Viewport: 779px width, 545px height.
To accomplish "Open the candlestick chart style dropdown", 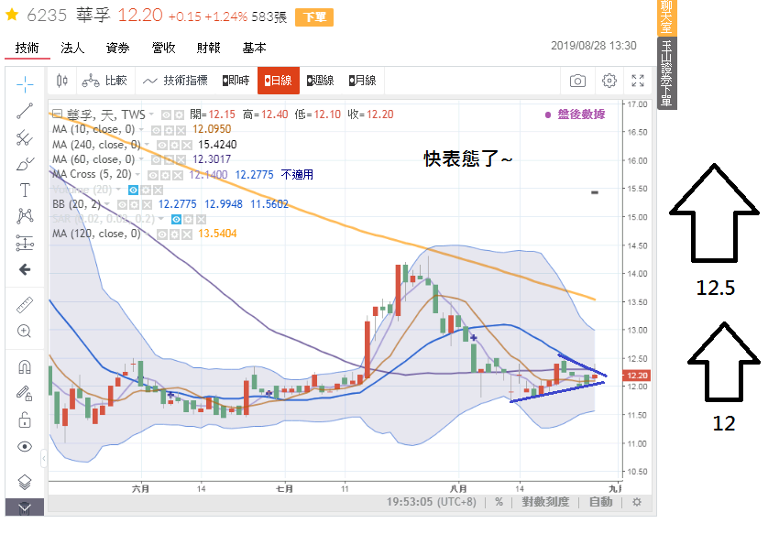I will tap(62, 81).
